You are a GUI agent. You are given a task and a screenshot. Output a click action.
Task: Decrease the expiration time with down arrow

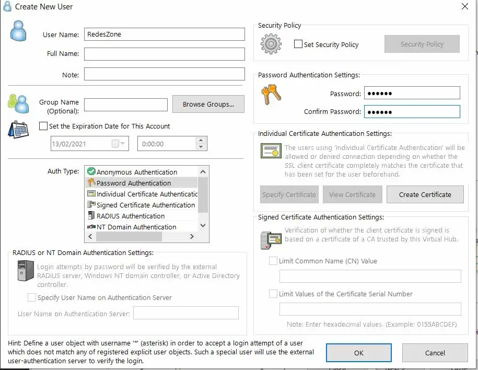point(201,147)
